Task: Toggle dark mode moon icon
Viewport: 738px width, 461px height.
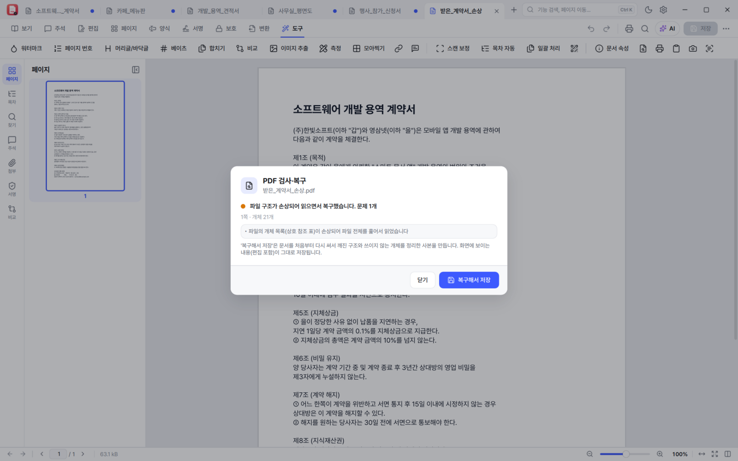Action: (x=649, y=10)
